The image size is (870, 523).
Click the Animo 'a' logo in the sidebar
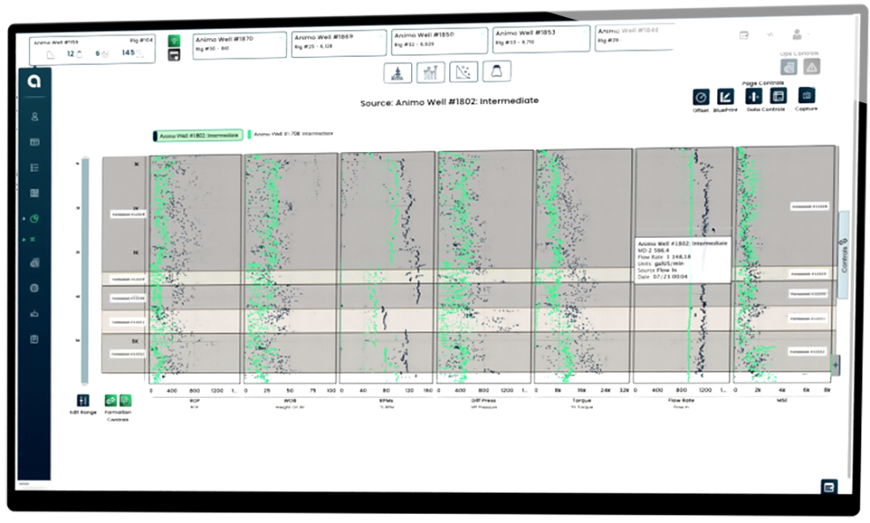[35, 82]
